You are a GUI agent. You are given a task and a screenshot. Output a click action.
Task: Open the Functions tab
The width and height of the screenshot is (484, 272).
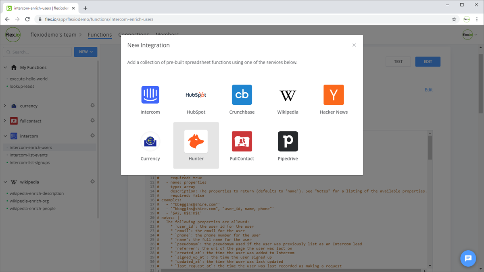(100, 35)
